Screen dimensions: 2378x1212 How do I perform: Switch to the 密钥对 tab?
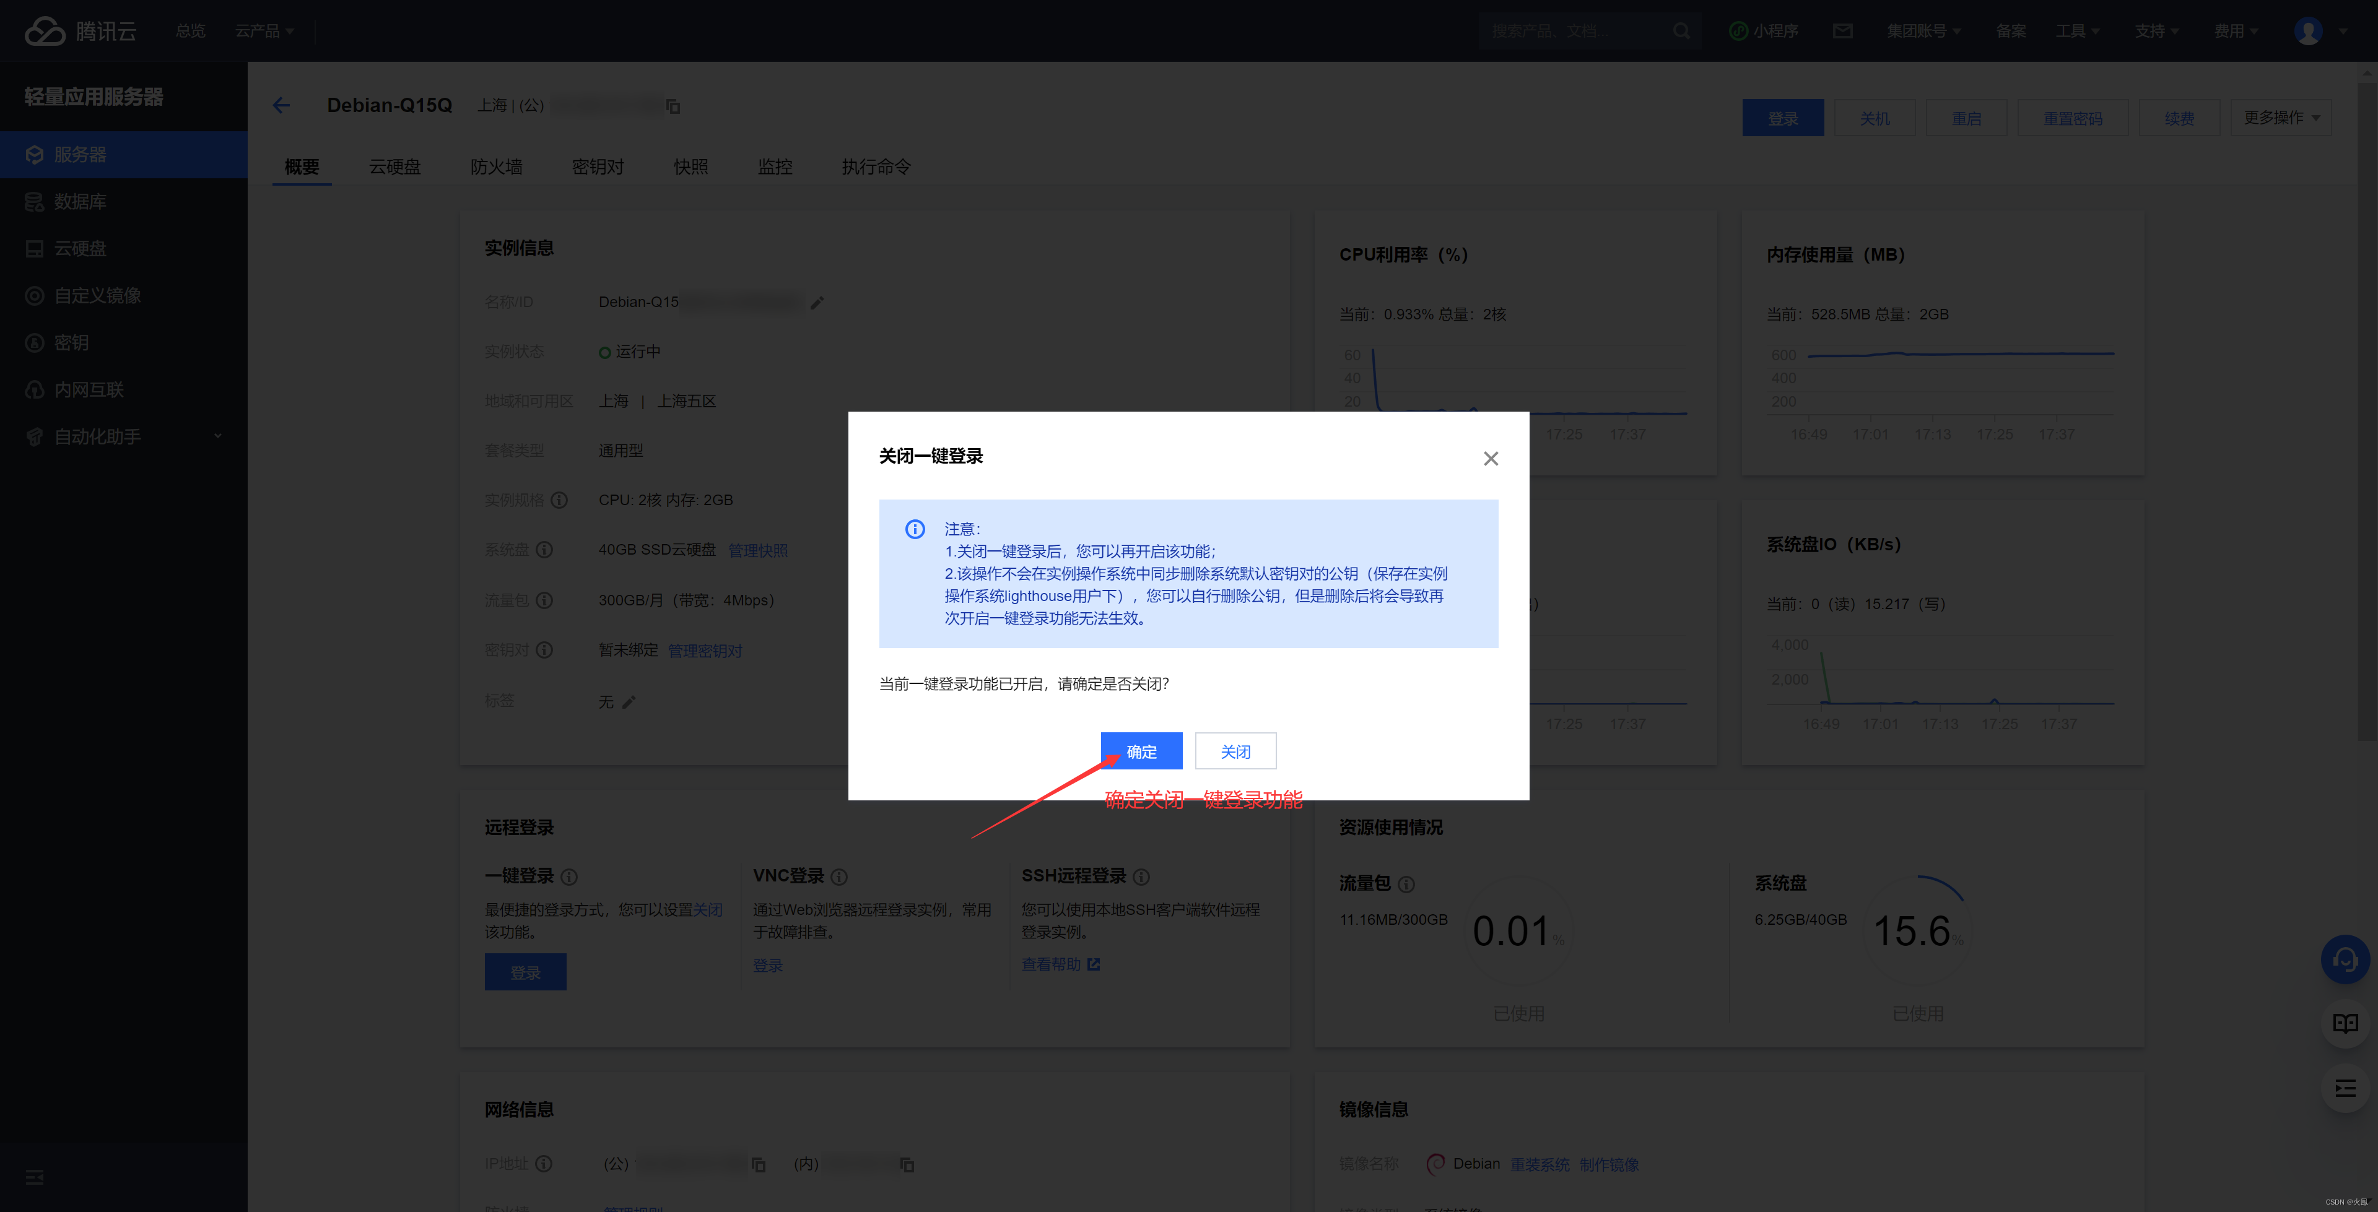[597, 167]
